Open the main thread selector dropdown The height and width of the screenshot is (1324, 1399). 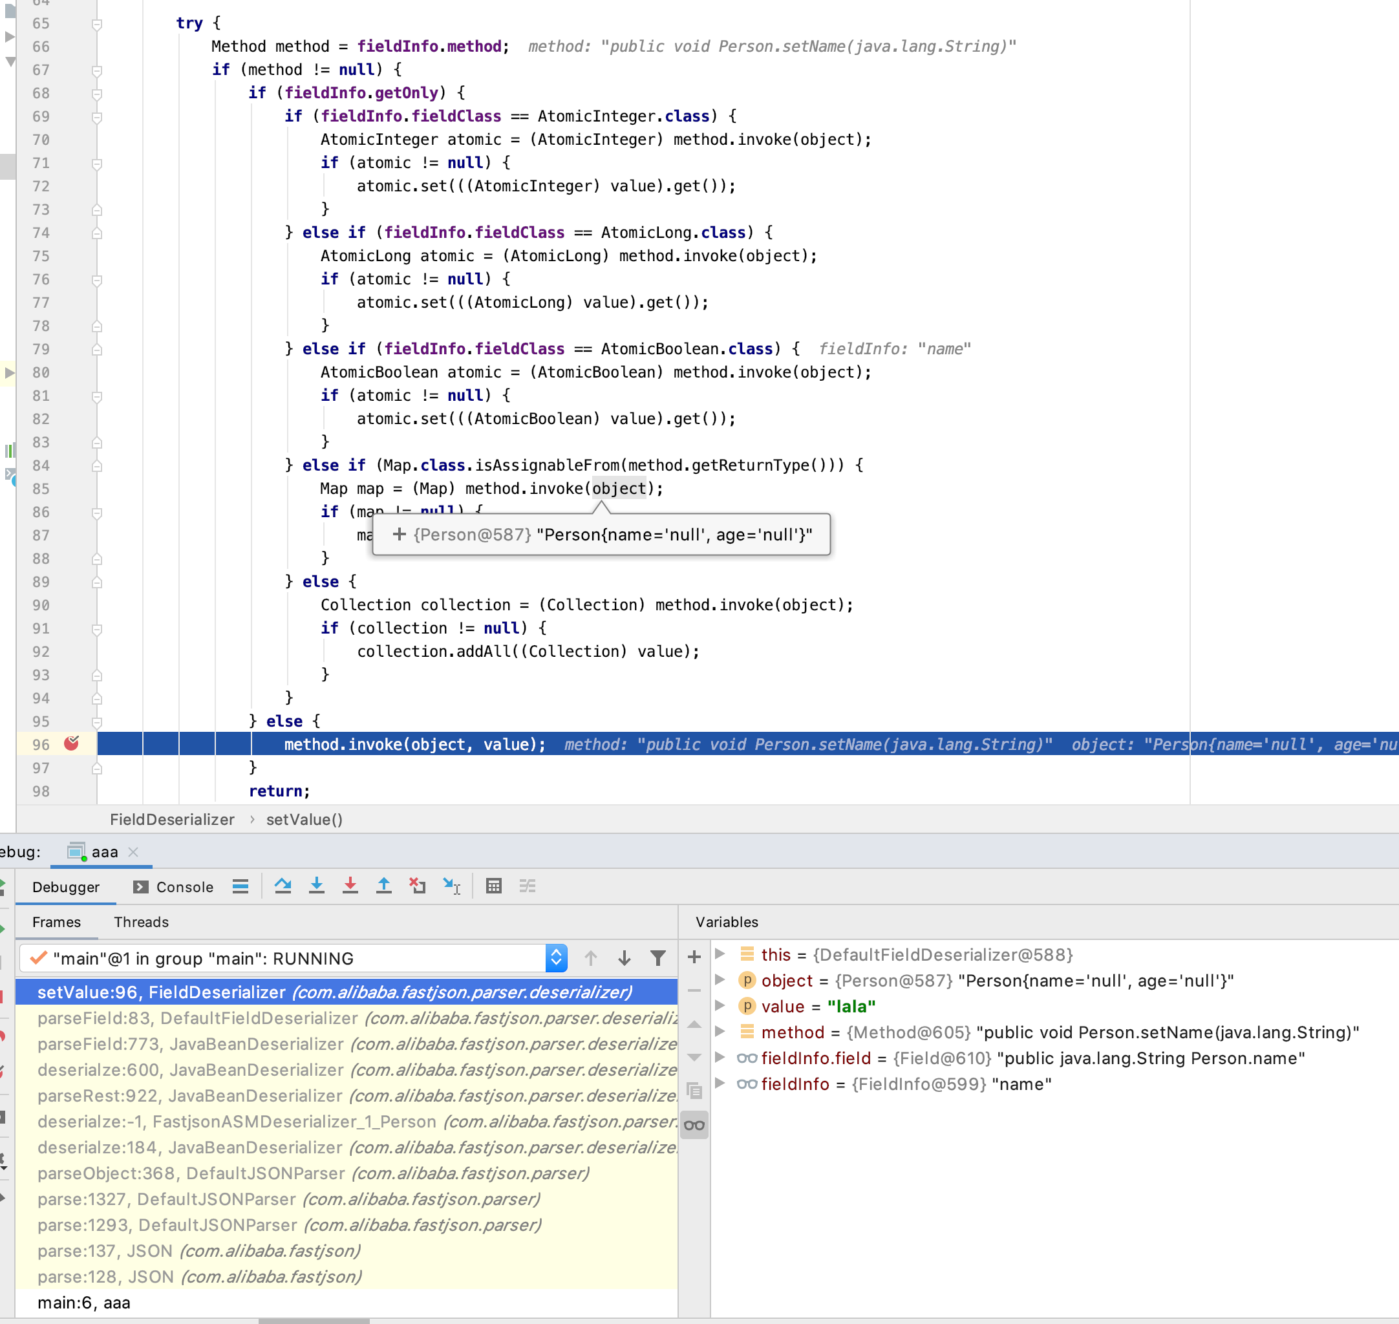tap(556, 957)
